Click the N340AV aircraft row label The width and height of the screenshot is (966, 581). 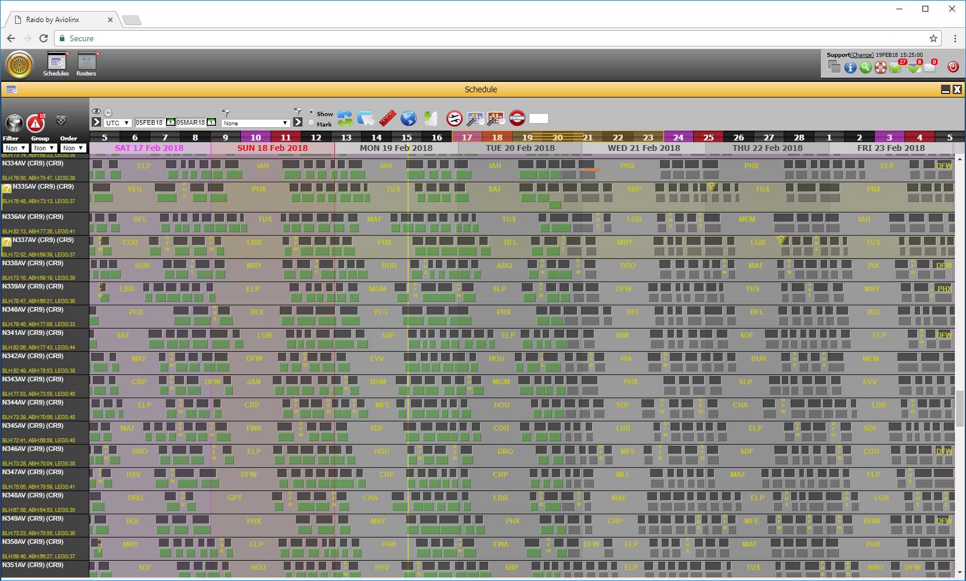(33, 310)
